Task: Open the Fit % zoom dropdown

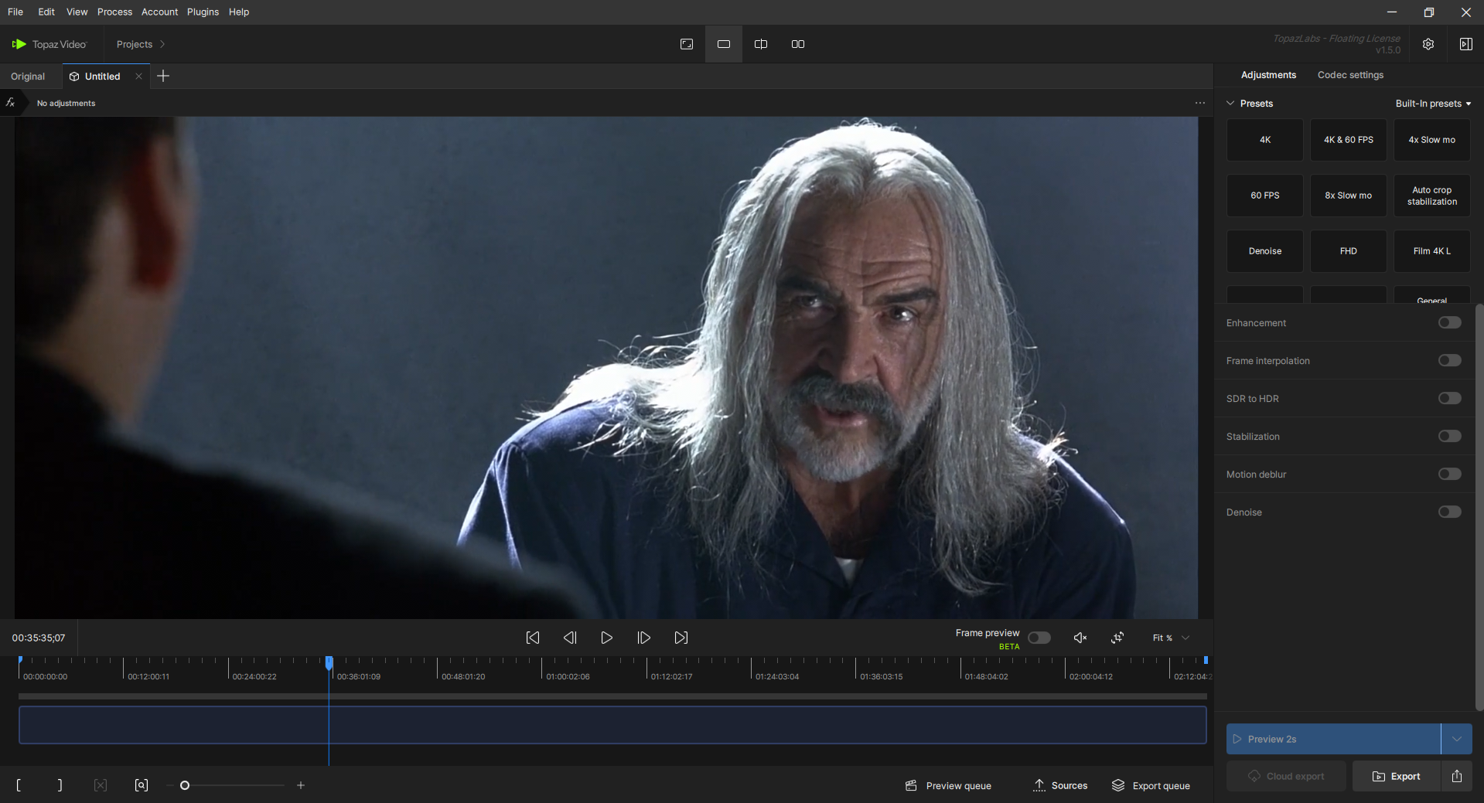Action: (x=1171, y=638)
